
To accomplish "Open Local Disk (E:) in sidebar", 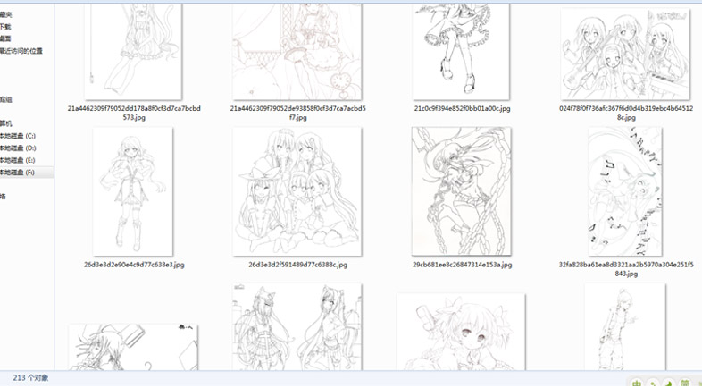I will (x=18, y=160).
